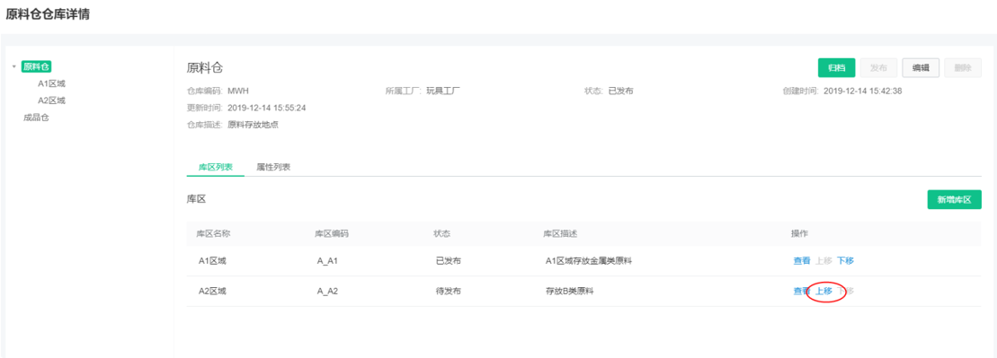
Task: Click 下移 in the A2区域 row
Action: point(845,291)
